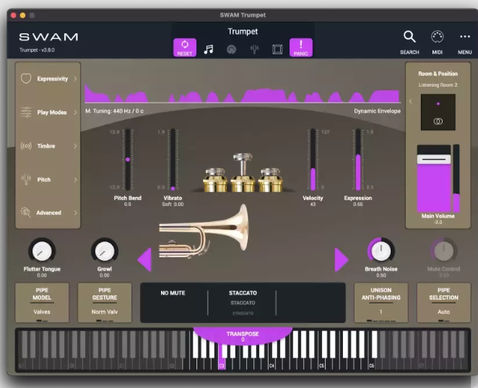Screen dimensions: 478x388
Task: Click the C5 piano key
Action: point(322,363)
